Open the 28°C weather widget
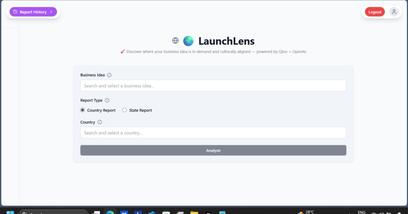Image resolution: width=408 pixels, height=214 pixels. (x=306, y=212)
